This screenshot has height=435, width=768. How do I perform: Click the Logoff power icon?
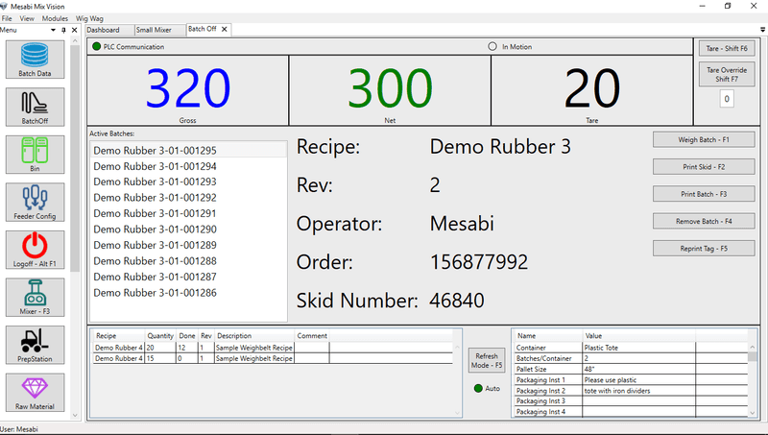click(x=35, y=250)
